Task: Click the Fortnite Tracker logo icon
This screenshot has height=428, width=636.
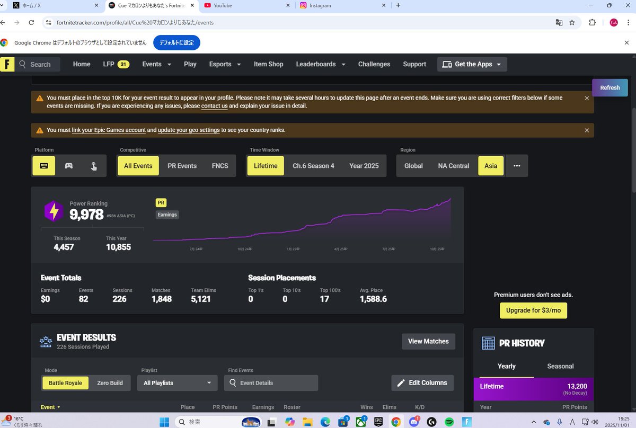Action: click(7, 64)
